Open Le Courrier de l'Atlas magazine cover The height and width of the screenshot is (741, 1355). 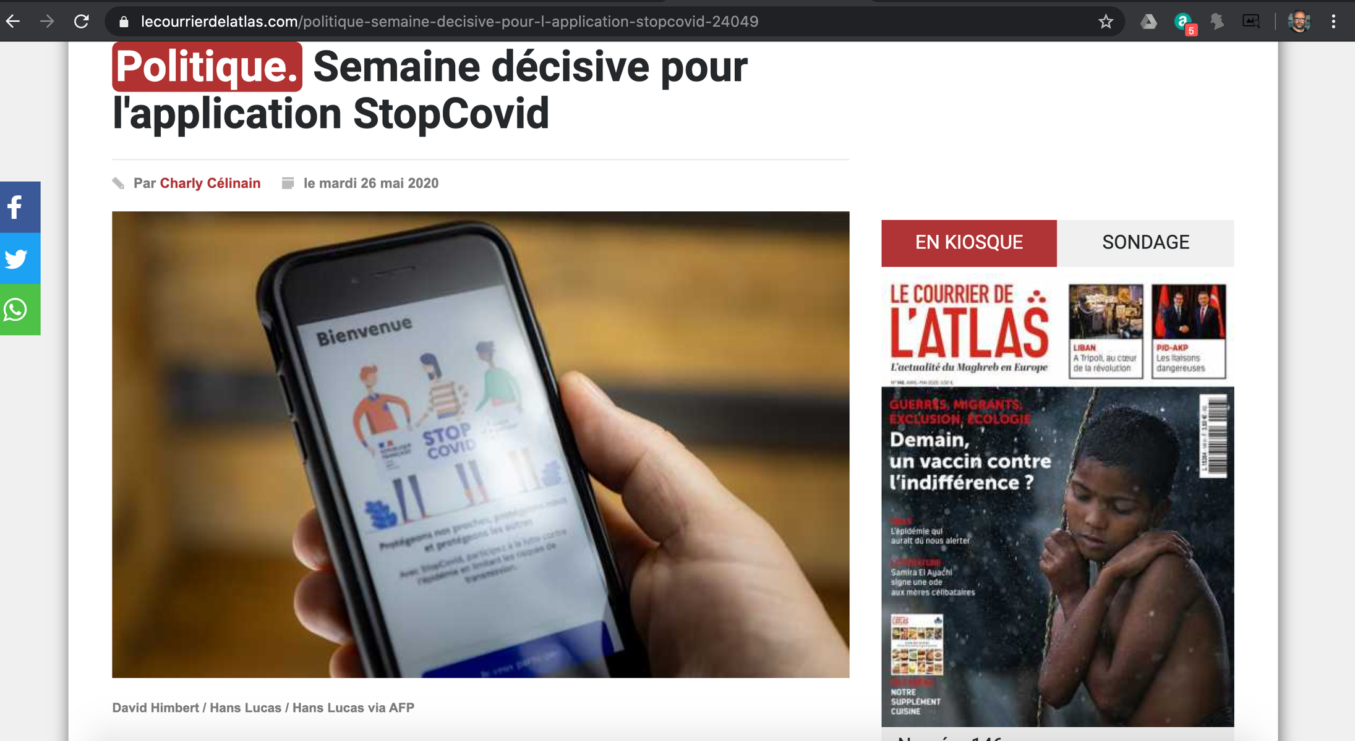pyautogui.click(x=1058, y=502)
